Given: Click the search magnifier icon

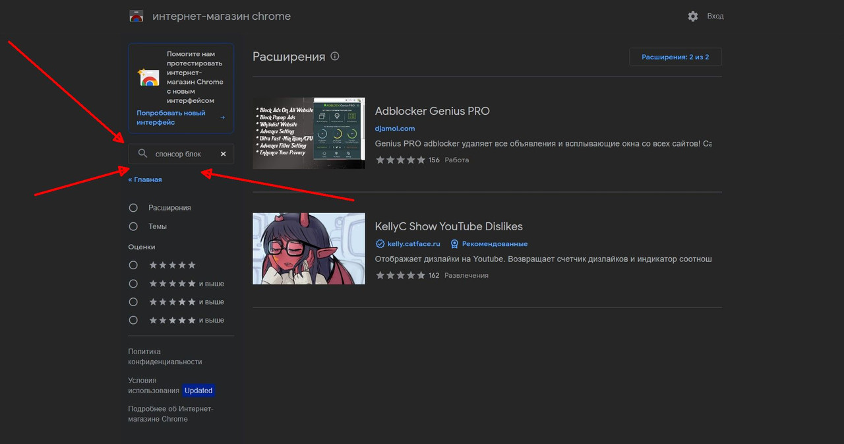Looking at the screenshot, I should pyautogui.click(x=142, y=154).
